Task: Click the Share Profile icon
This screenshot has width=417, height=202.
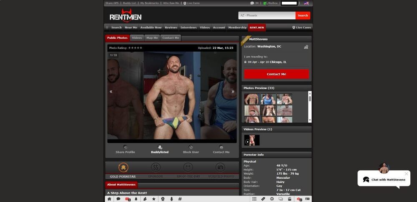Action: click(125, 147)
